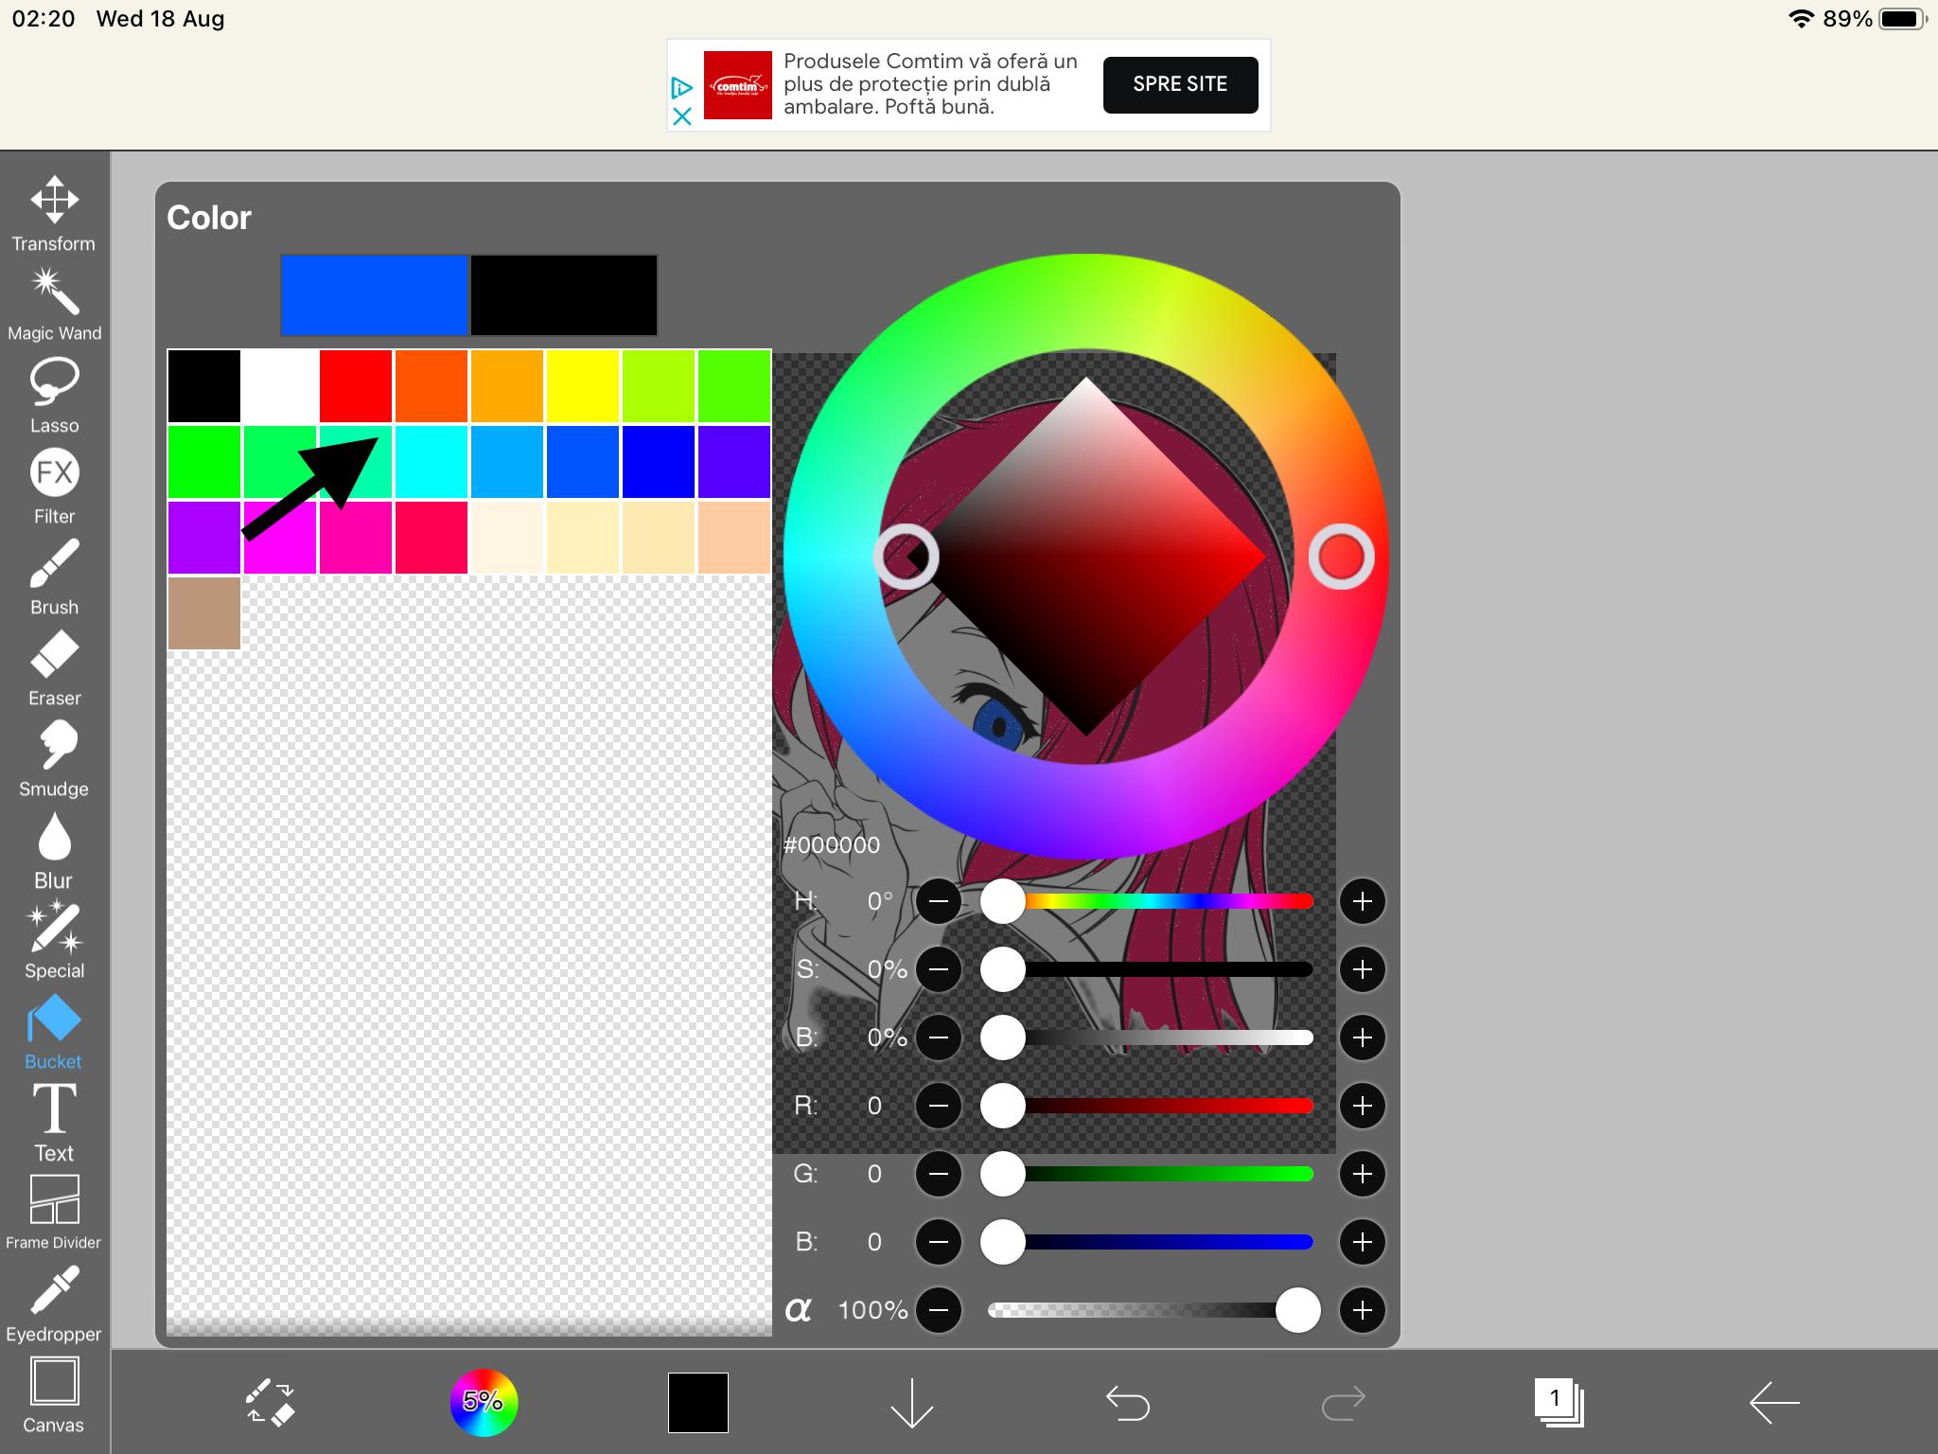The width and height of the screenshot is (1938, 1454).
Task: Decrease Saturation with minus button
Action: pyautogui.click(x=939, y=969)
